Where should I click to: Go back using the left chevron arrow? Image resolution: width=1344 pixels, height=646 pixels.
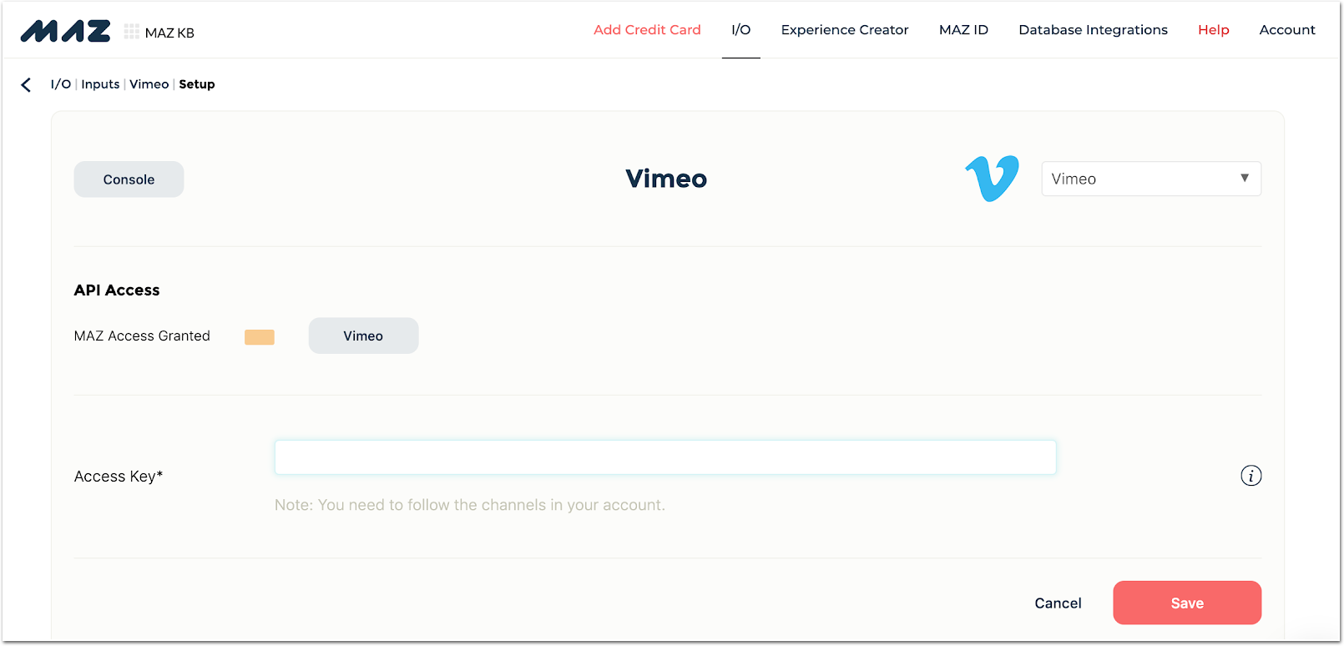(x=26, y=84)
